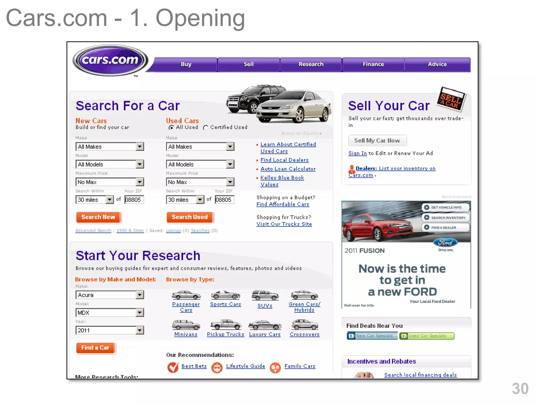Click the New Cars ZIP code field

tap(134, 200)
